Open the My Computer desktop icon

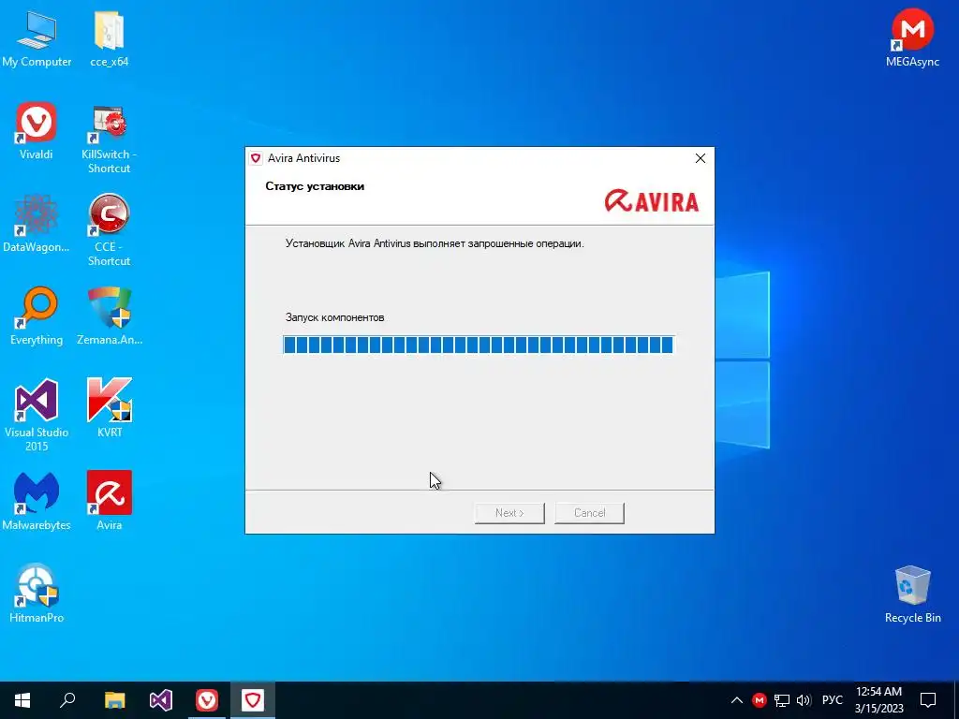[37, 37]
